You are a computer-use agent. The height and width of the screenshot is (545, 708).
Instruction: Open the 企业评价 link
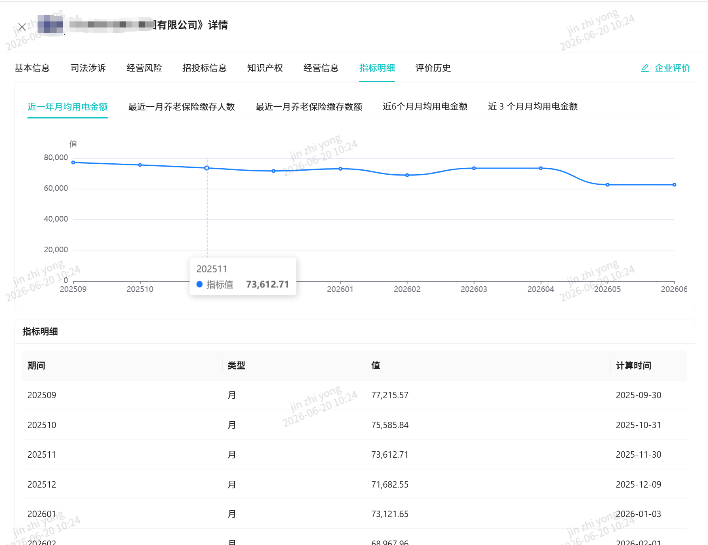point(672,68)
